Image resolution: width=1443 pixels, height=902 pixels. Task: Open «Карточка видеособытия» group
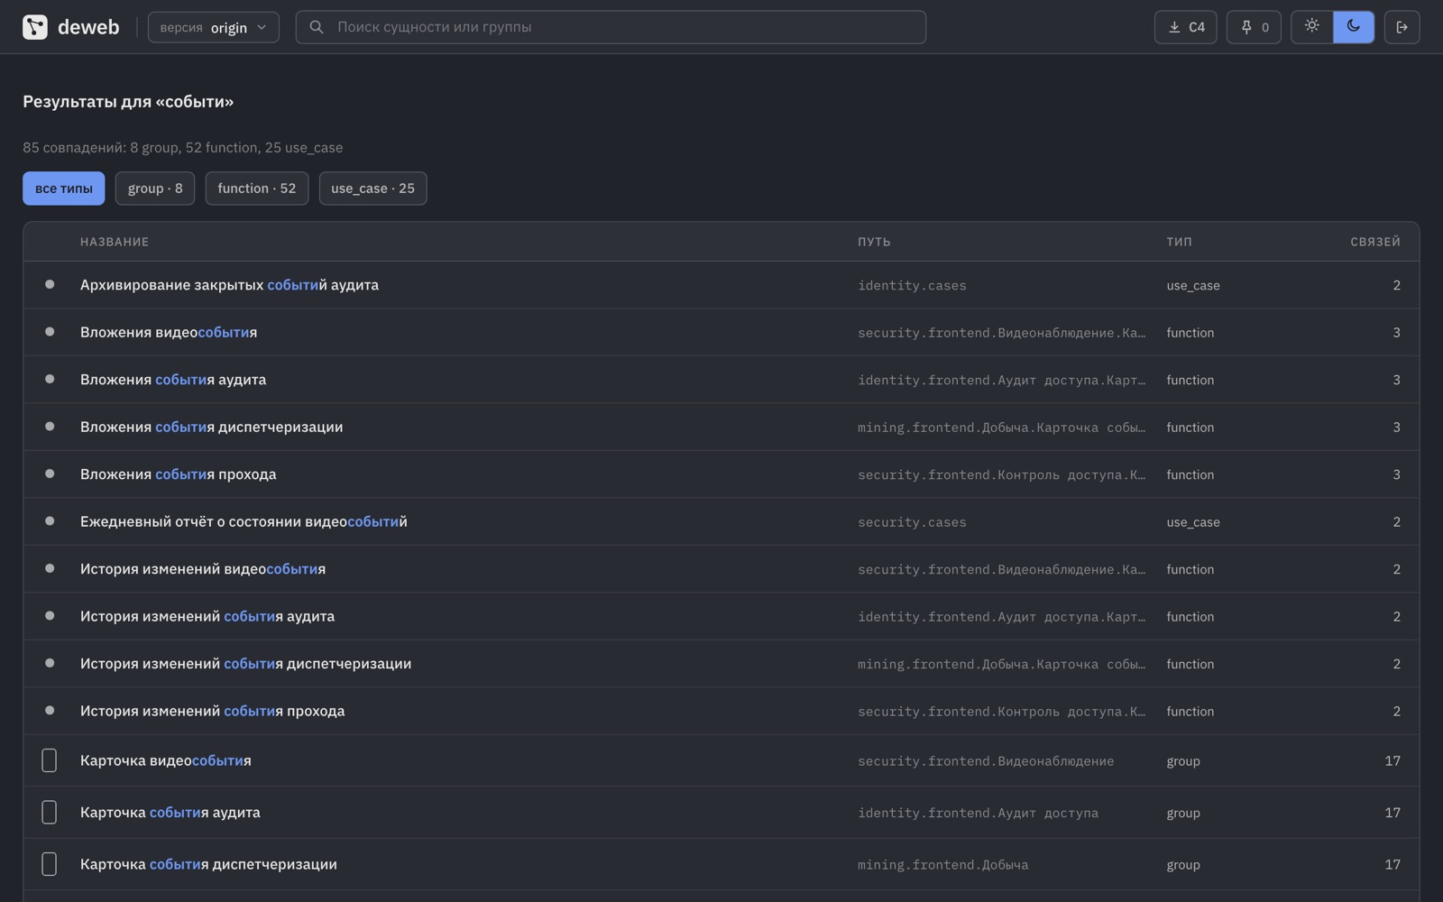(166, 760)
